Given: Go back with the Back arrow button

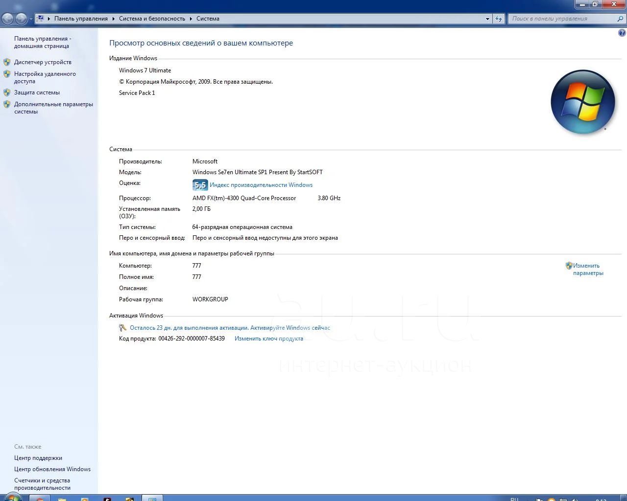Looking at the screenshot, I should (8, 19).
